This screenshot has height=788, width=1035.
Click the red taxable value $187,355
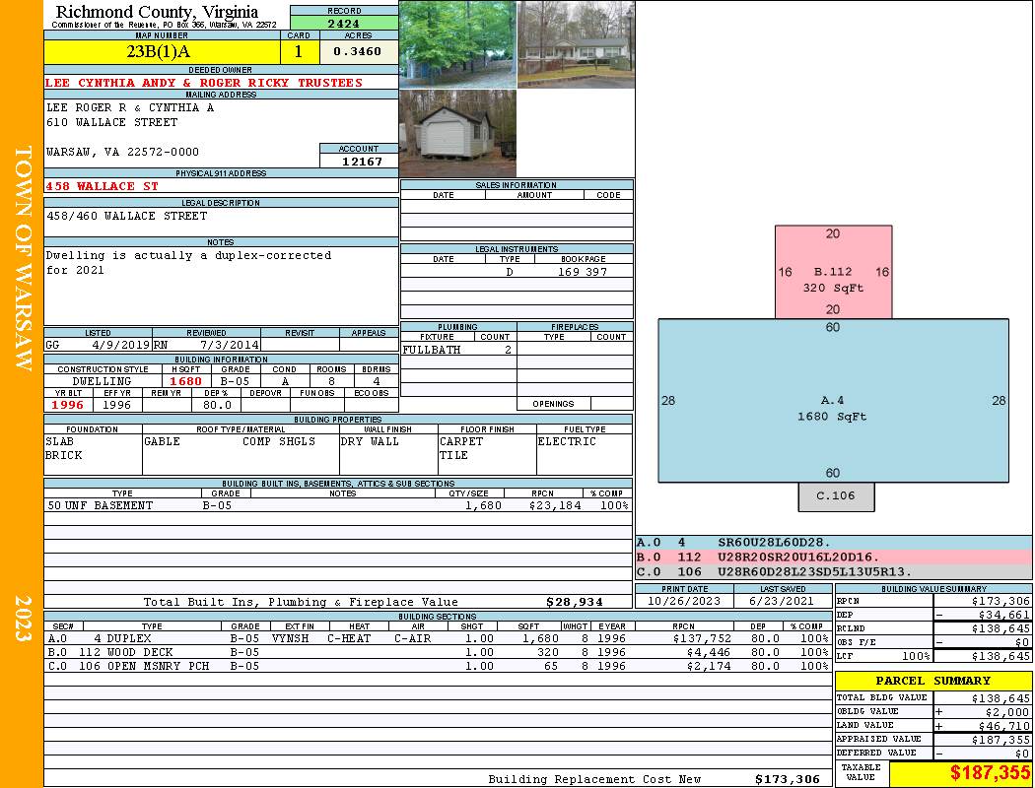[x=990, y=773]
